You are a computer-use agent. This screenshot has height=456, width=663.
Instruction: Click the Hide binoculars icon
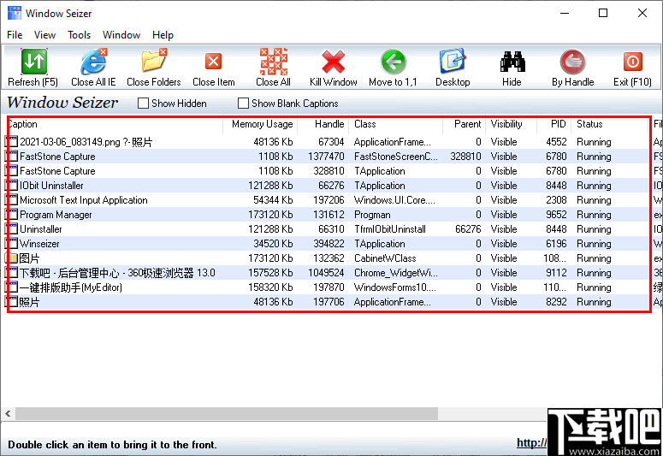coord(512,62)
